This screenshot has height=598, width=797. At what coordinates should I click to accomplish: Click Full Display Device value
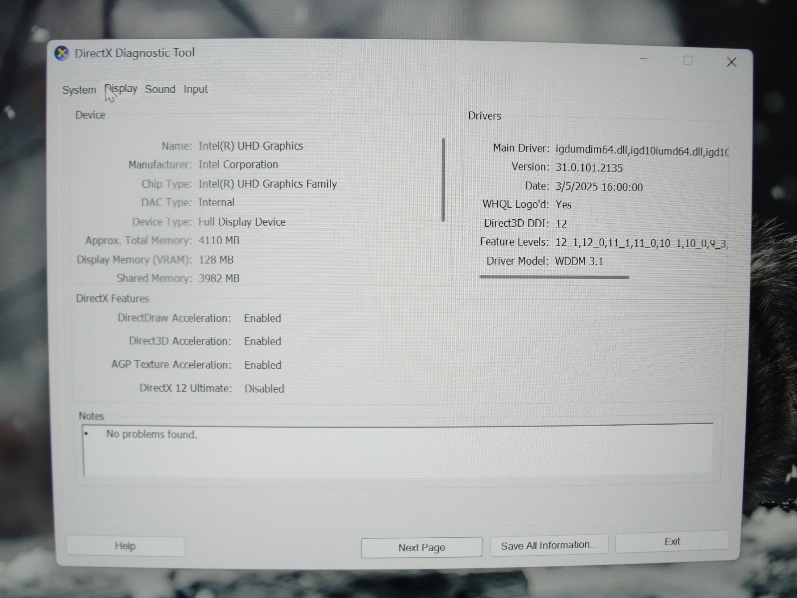(x=242, y=222)
